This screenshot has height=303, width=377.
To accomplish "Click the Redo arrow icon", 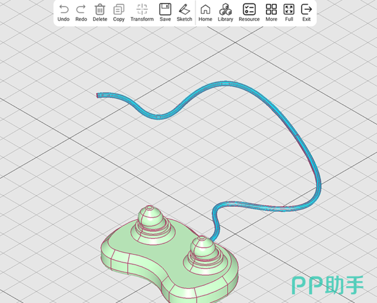I will [x=81, y=10].
